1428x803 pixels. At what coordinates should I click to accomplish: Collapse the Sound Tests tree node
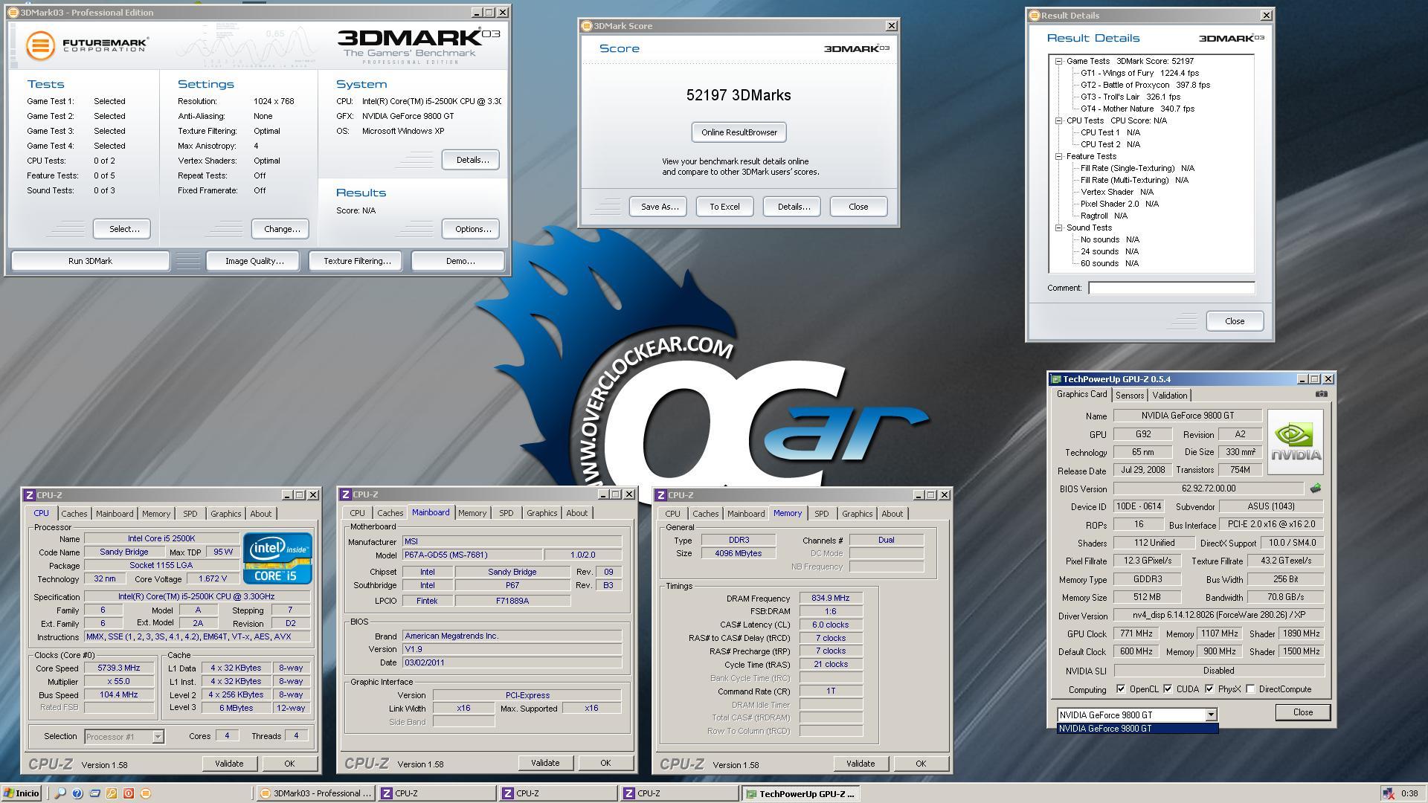coord(1058,228)
